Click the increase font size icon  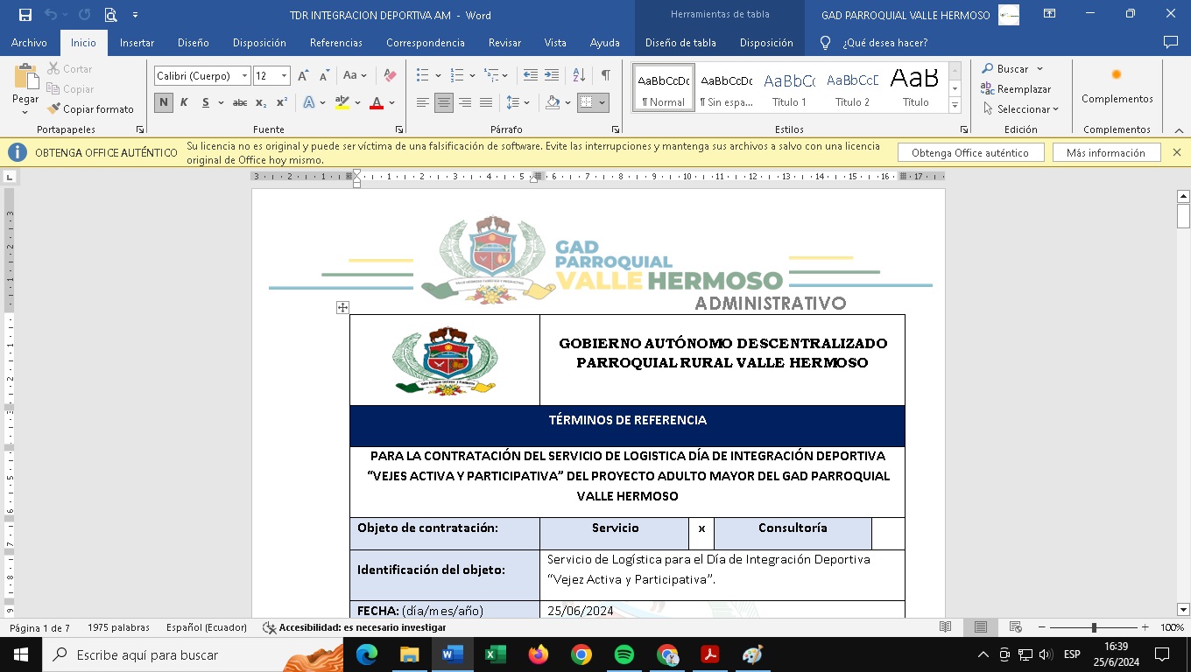(x=303, y=76)
